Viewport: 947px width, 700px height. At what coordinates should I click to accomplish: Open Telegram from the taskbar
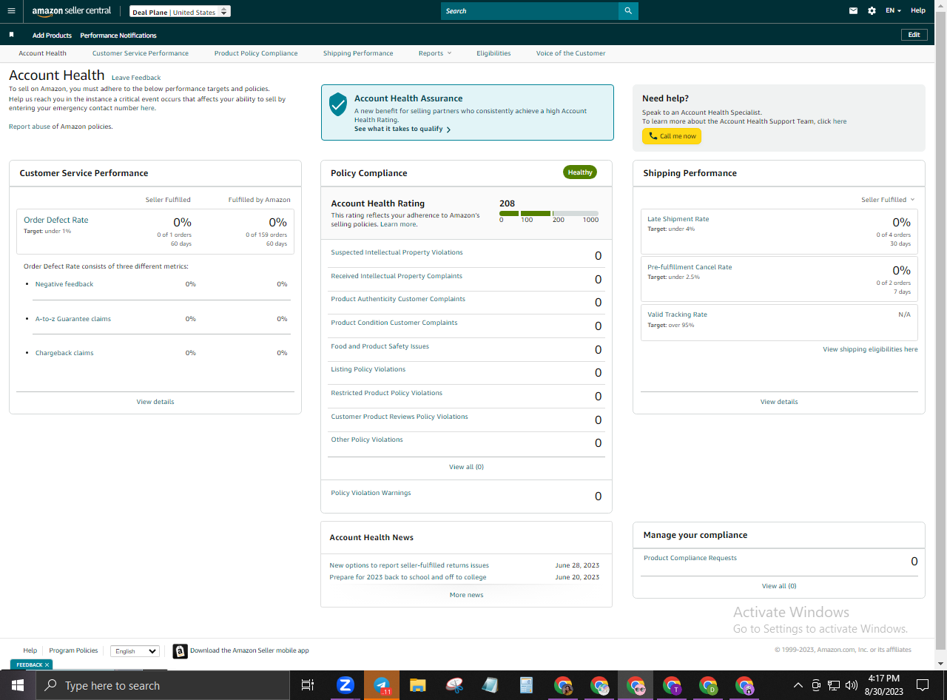pos(382,685)
